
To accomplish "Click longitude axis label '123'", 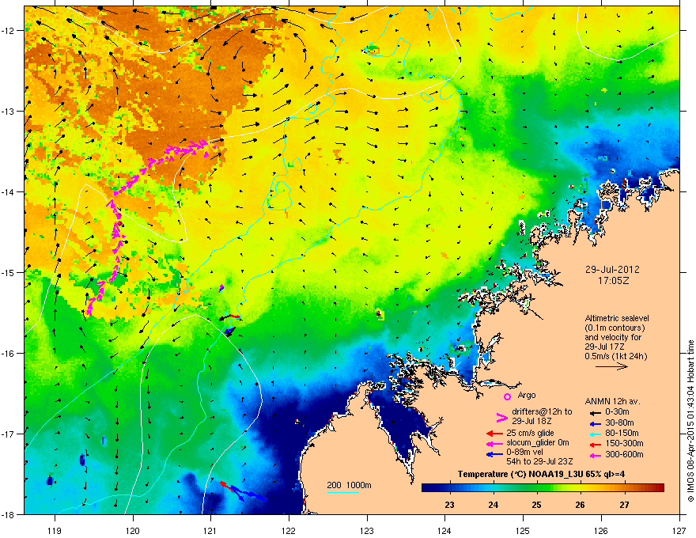I will coord(367,530).
